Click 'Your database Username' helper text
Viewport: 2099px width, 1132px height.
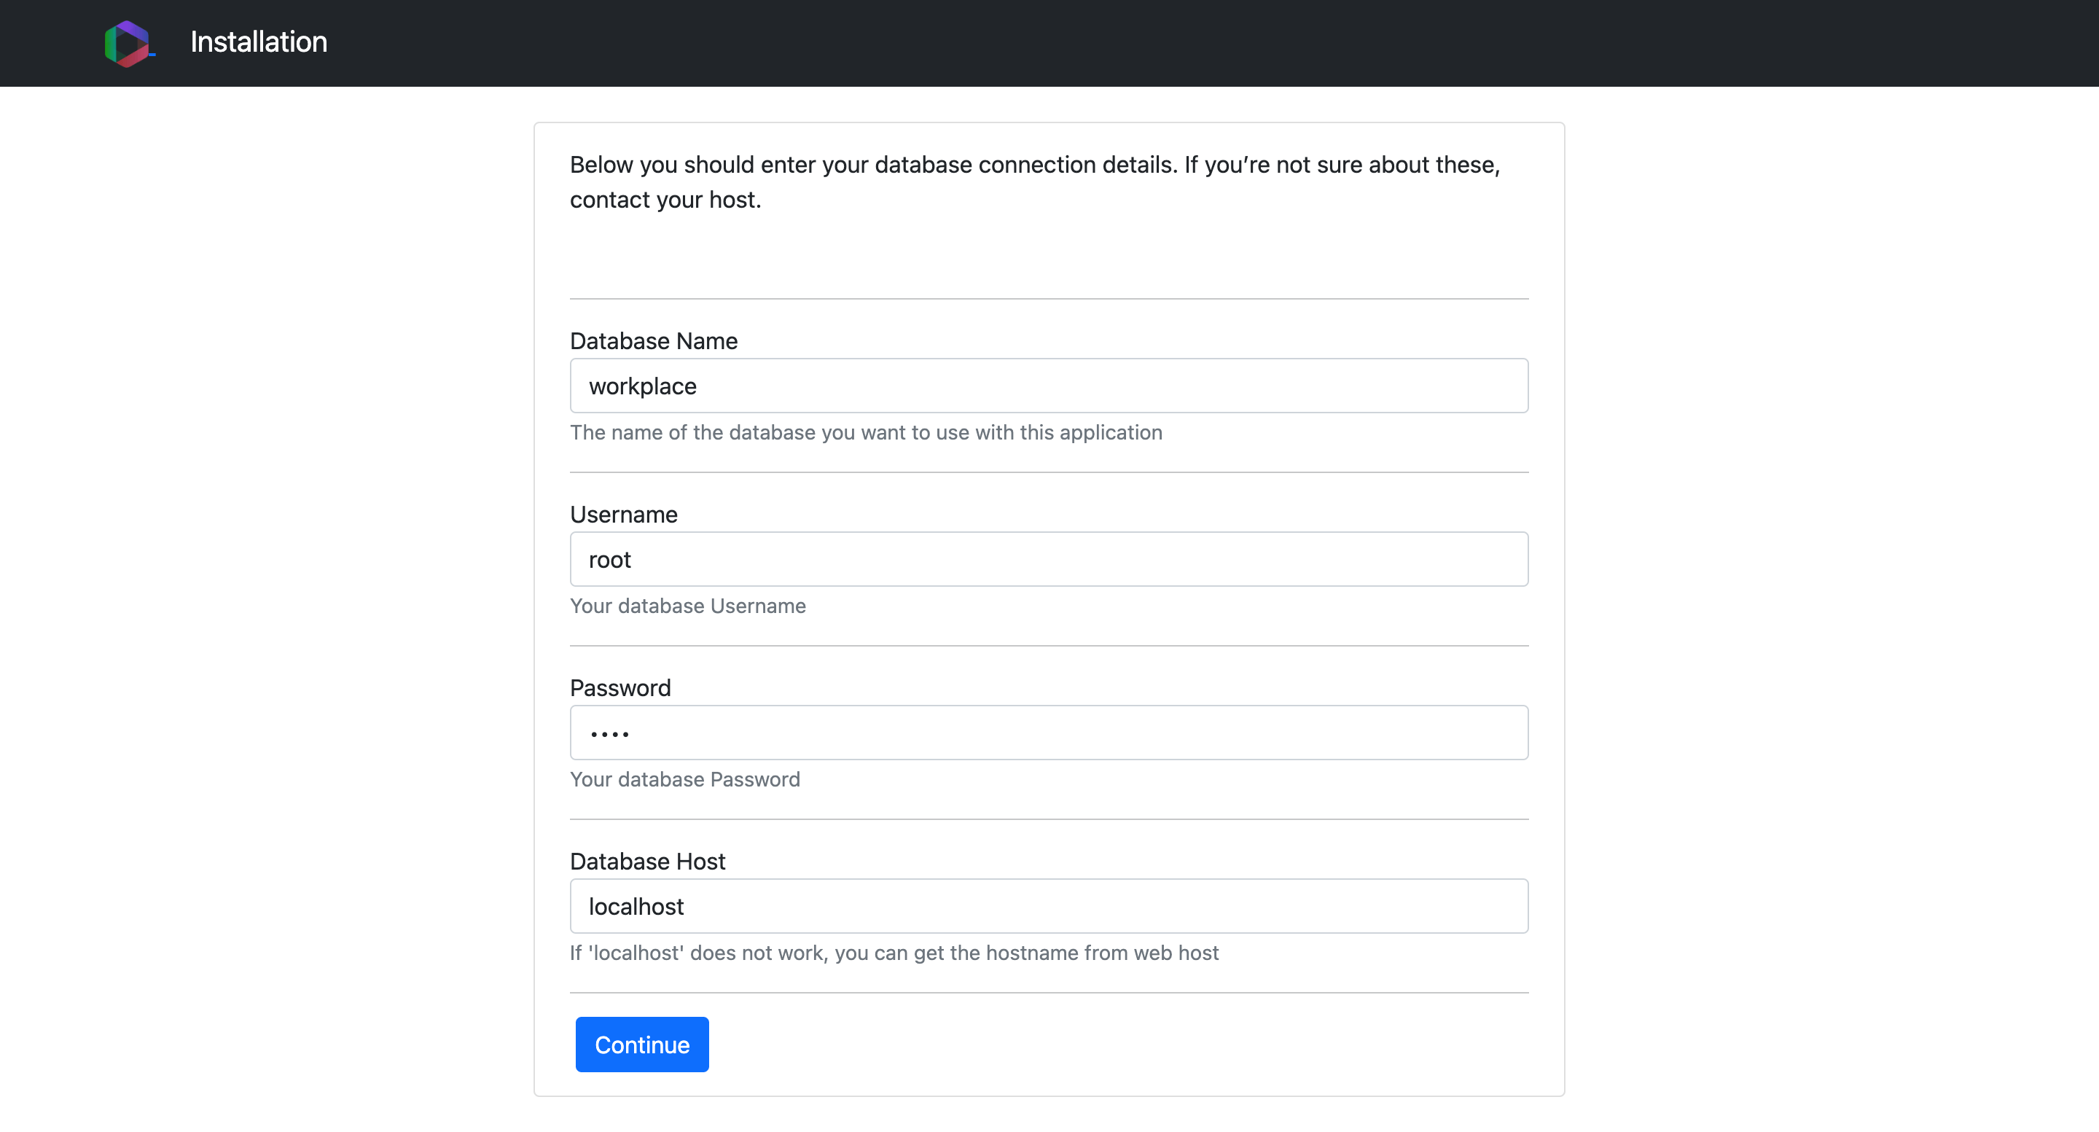[687, 606]
